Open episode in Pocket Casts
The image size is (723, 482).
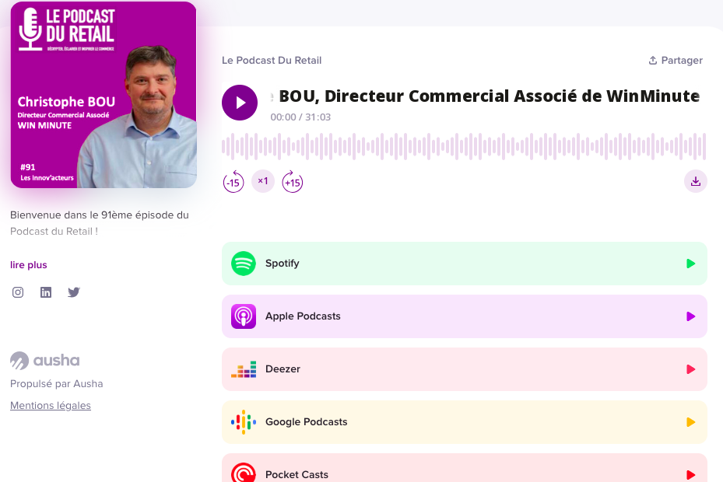(x=464, y=473)
